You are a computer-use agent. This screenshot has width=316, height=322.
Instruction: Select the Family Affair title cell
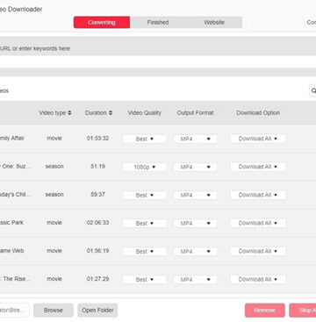click(12, 138)
